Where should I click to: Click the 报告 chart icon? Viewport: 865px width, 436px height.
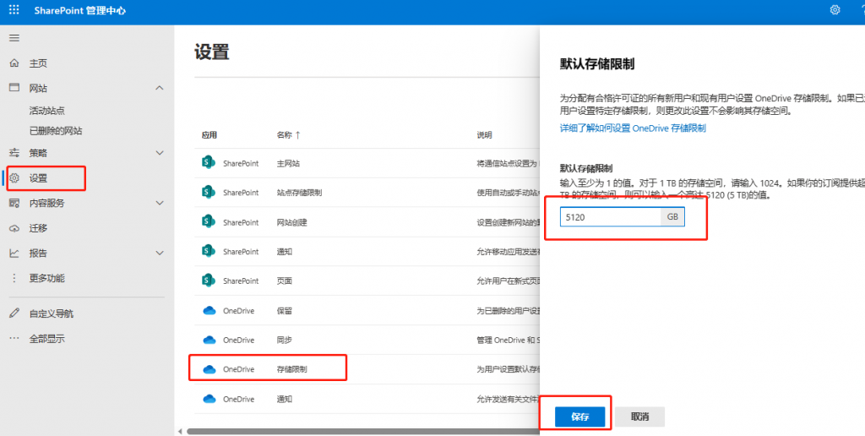(14, 253)
